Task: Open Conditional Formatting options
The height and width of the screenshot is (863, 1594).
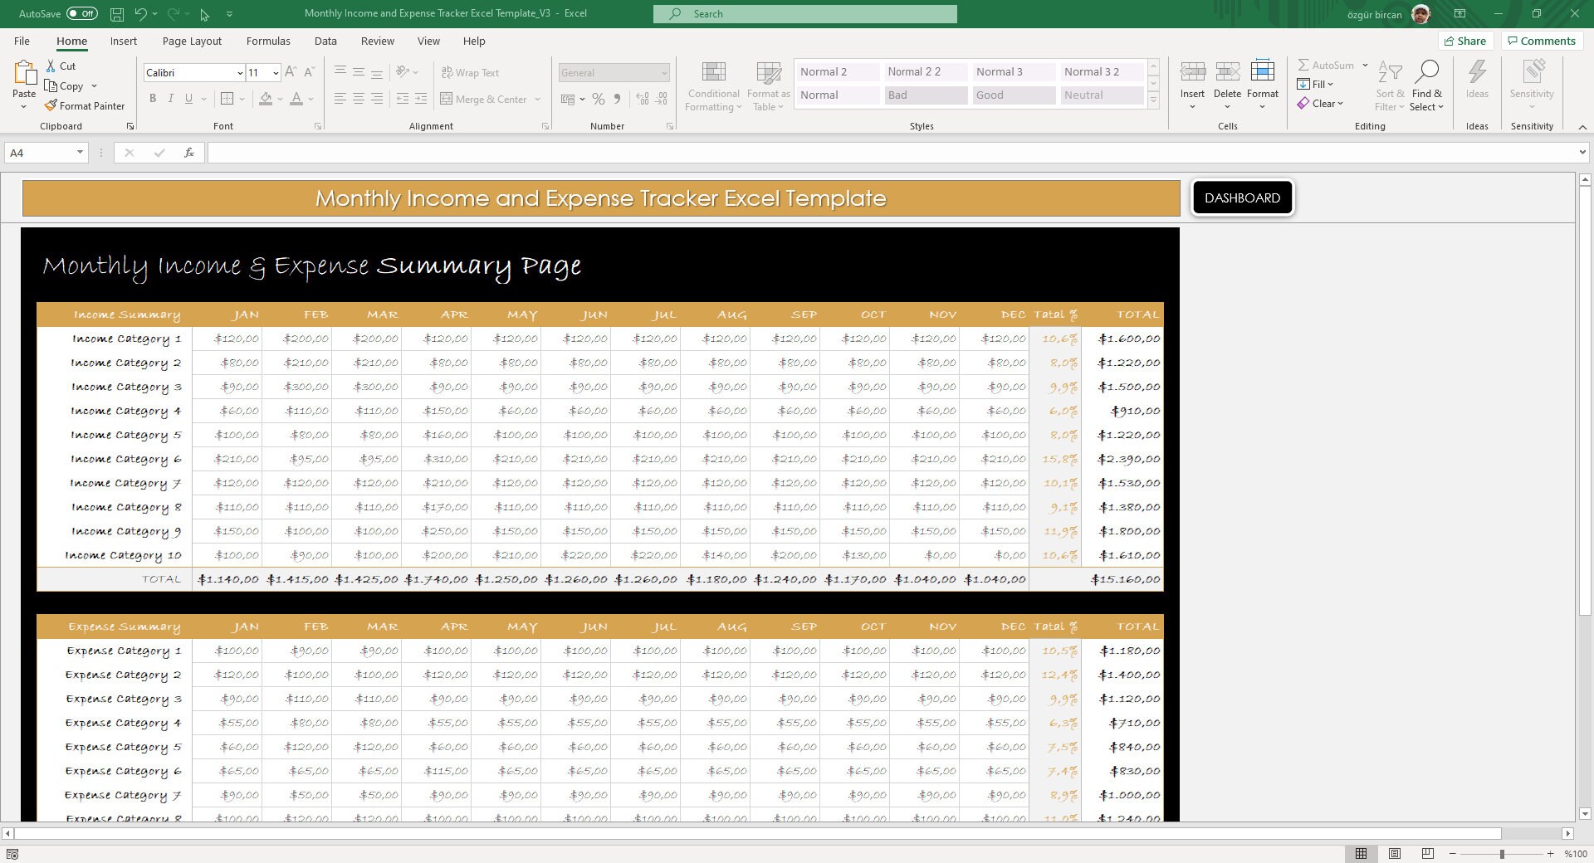Action: [x=712, y=85]
